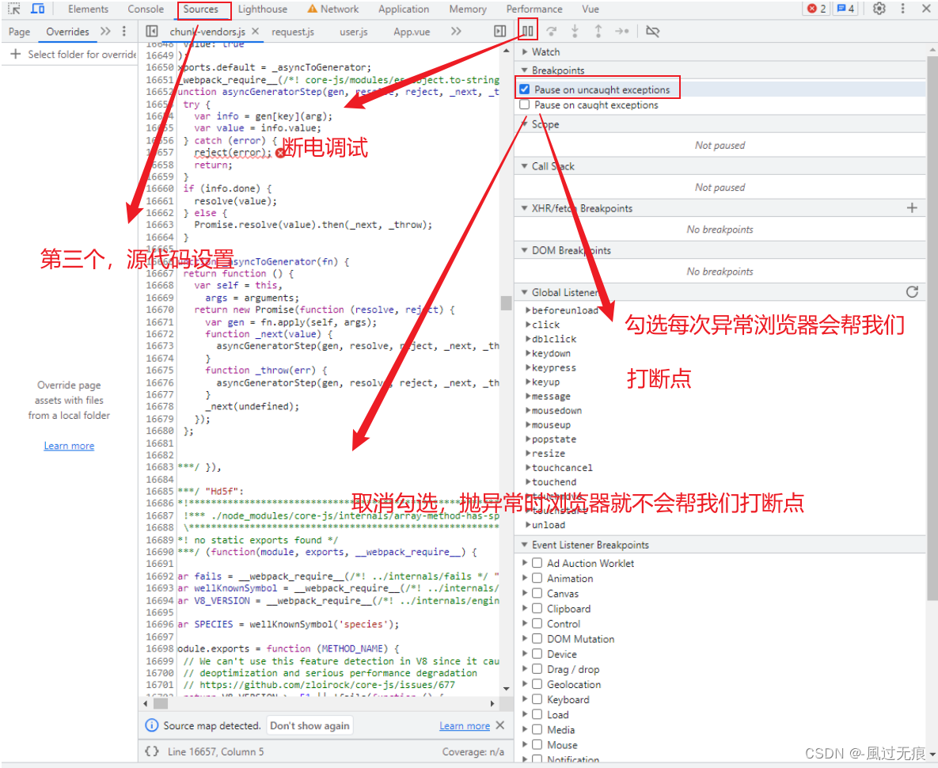Viewport: 938px width, 768px height.
Task: Open the Lighthouse tab
Action: click(x=263, y=9)
